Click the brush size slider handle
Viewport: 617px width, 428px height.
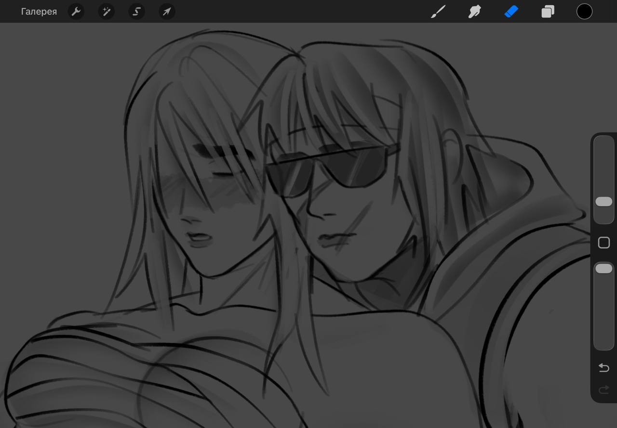pyautogui.click(x=604, y=201)
